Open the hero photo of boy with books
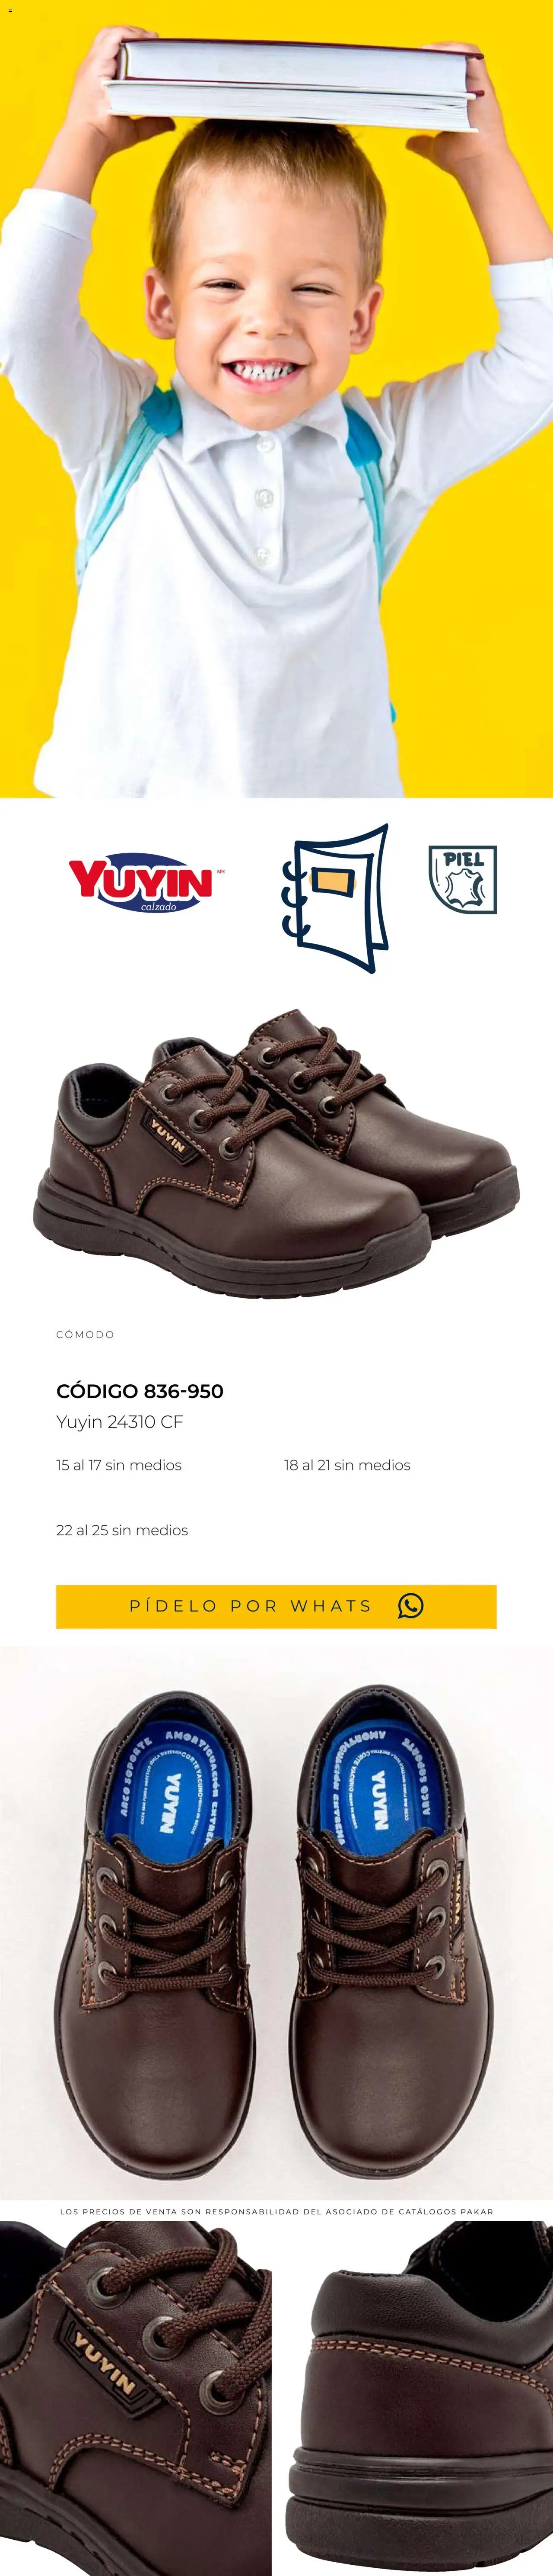553x2576 pixels. [276, 399]
